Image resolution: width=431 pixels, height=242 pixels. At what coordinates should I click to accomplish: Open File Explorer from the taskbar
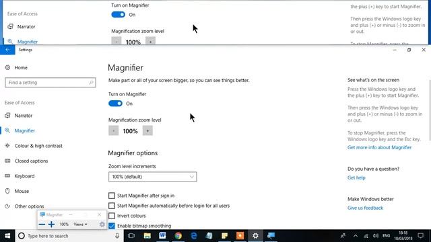pos(147,236)
